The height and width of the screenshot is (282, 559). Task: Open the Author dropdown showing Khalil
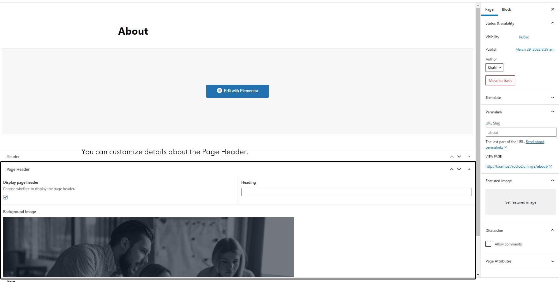click(x=494, y=67)
